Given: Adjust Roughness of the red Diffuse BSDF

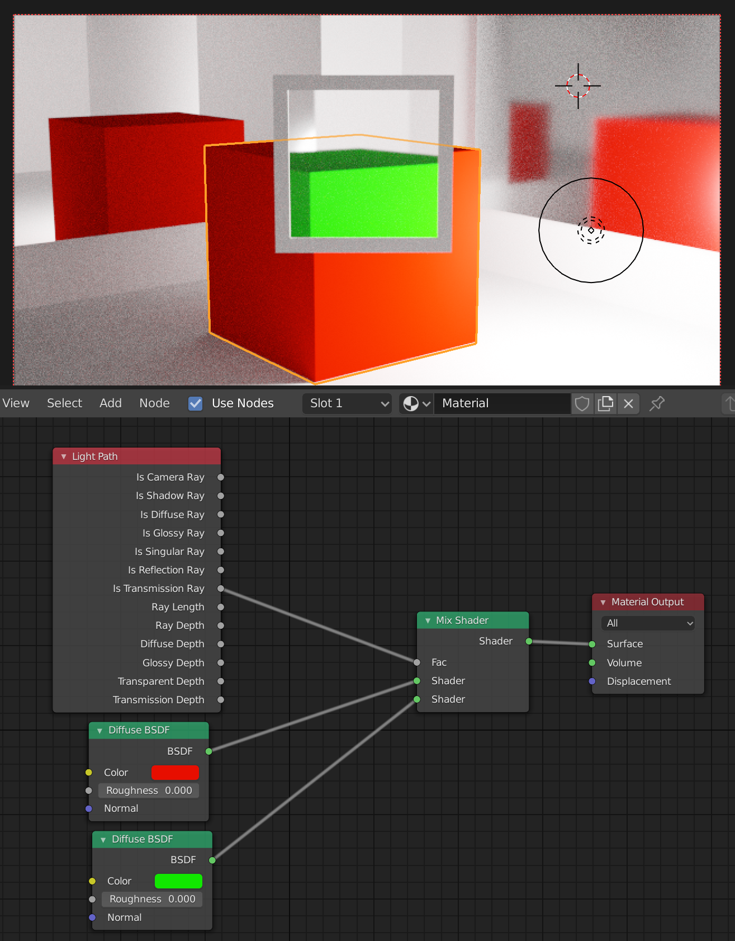Looking at the screenshot, I should 149,791.
